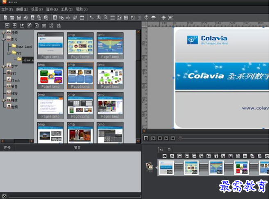The image size is (270, 199).
Task: Click the Zoom in magnifier icon
Action: coord(99,17)
